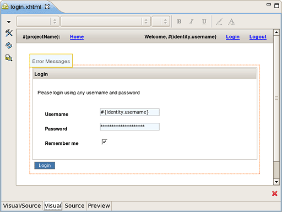Image resolution: width=282 pixels, height=212 pixels.
Task: Open the toolbar black arrow menu
Action: 9,22
